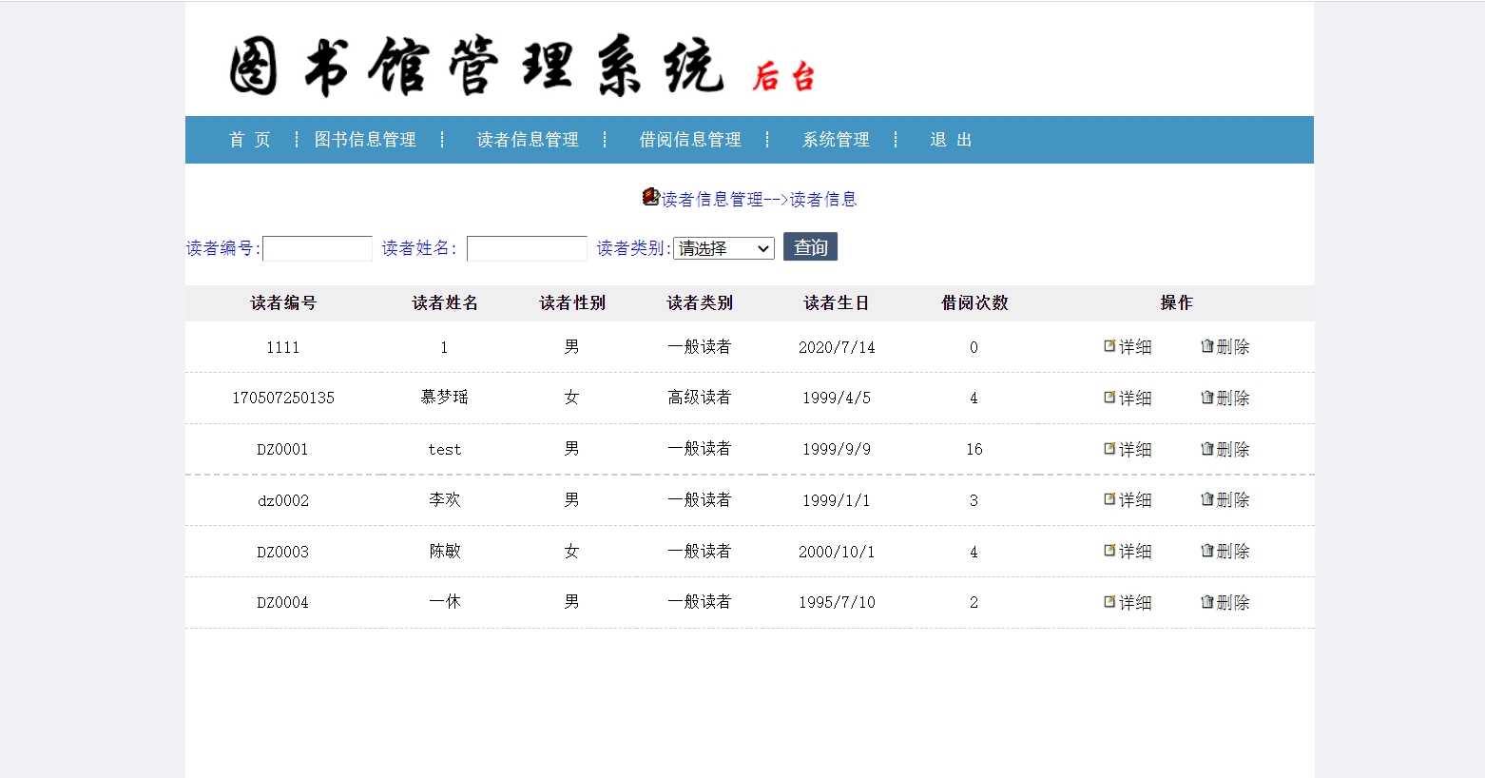The image size is (1485, 778).
Task: Click the detail icon for reader 1111
Action: click(x=1109, y=346)
